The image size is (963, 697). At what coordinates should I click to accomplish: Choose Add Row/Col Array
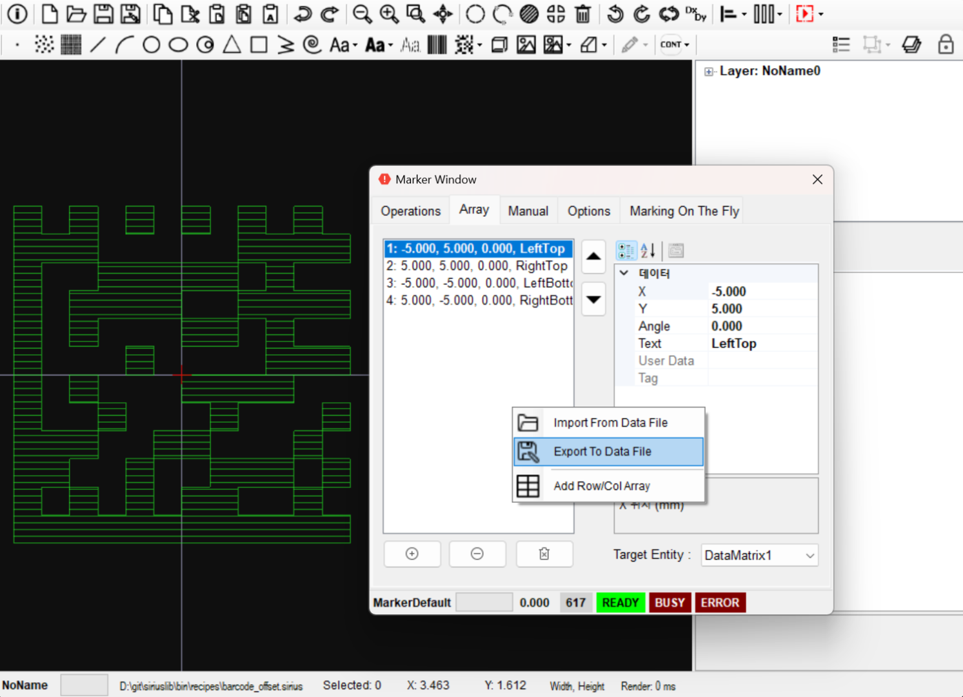click(609, 486)
